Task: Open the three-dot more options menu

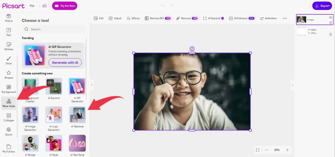Action: 285,18
